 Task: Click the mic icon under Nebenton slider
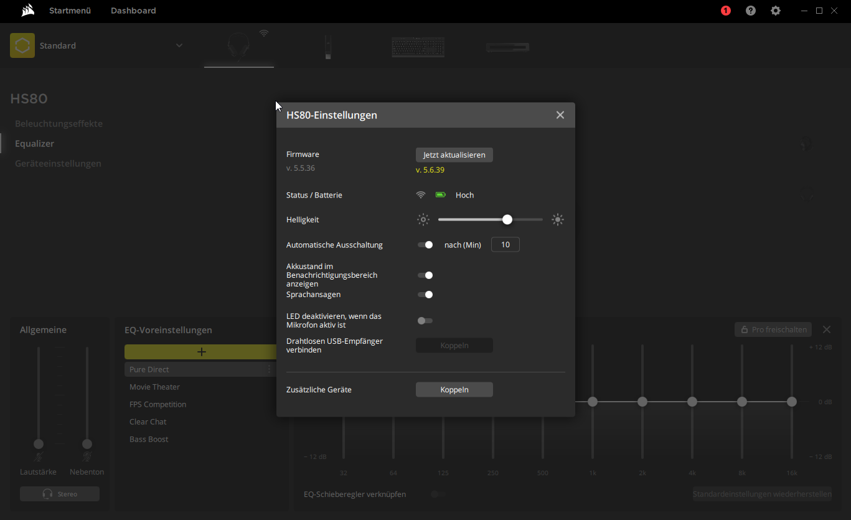(x=87, y=457)
